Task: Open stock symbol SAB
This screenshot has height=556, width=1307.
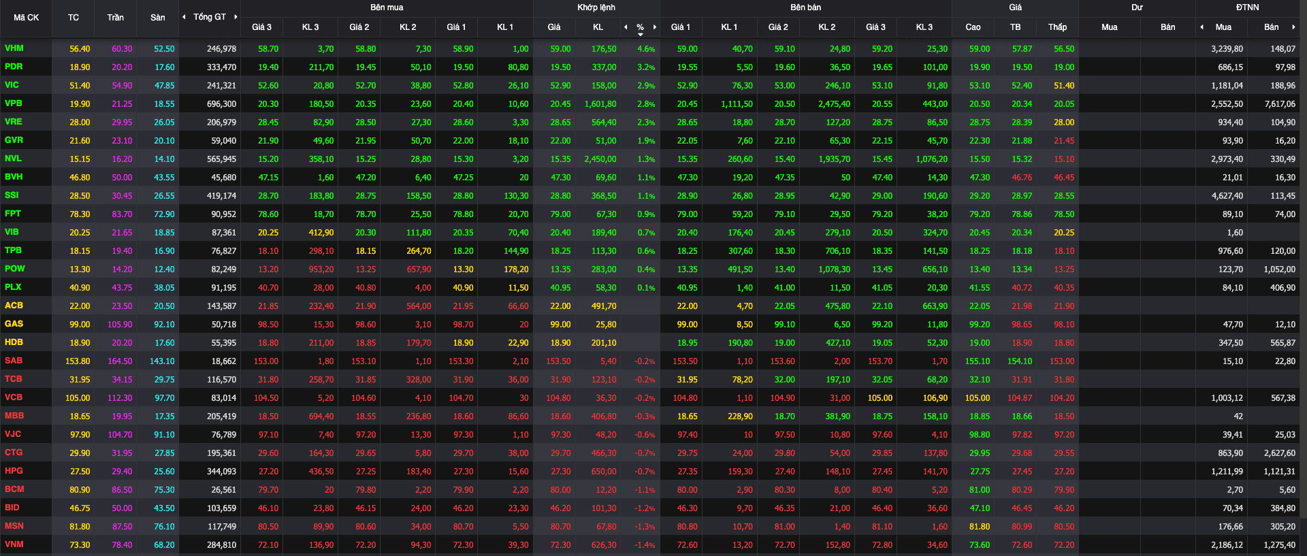Action: (x=14, y=361)
